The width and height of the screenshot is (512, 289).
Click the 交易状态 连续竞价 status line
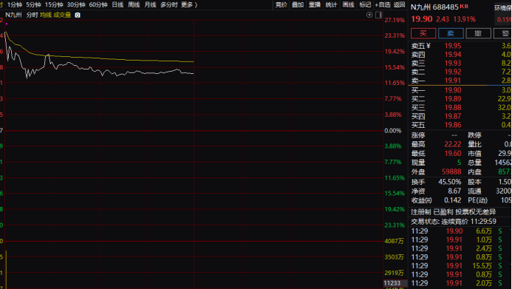click(x=454, y=222)
